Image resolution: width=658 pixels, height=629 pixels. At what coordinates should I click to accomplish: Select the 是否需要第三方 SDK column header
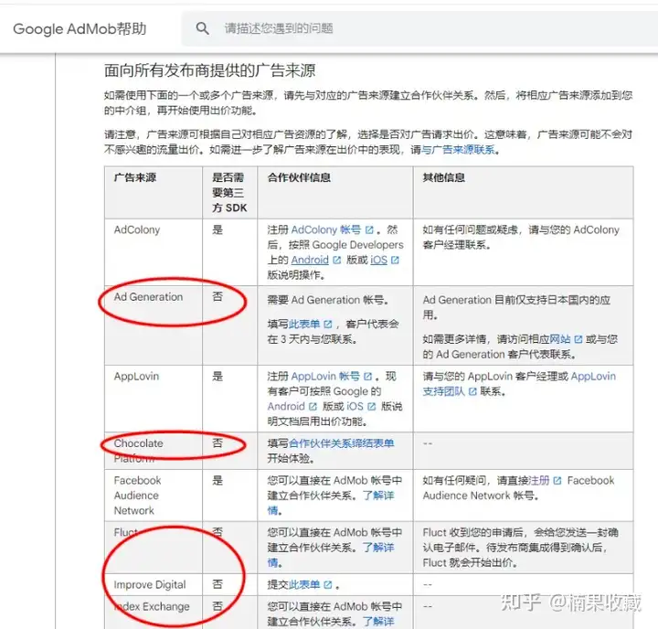click(x=229, y=192)
